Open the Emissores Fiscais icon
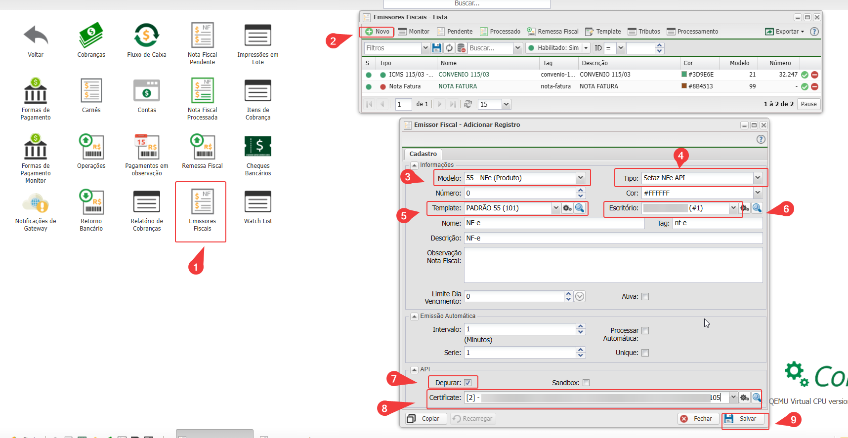This screenshot has width=848, height=438. tap(202, 202)
